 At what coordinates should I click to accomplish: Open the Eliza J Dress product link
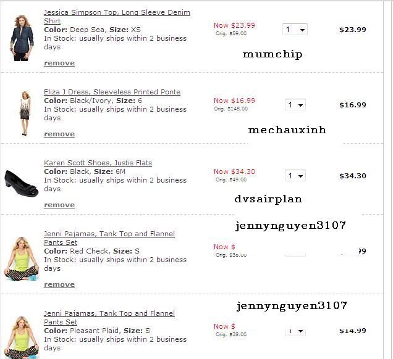click(x=112, y=92)
